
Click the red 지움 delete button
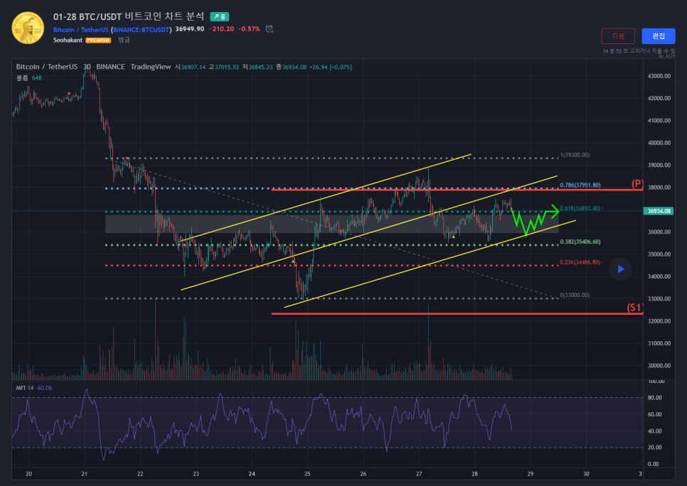618,36
